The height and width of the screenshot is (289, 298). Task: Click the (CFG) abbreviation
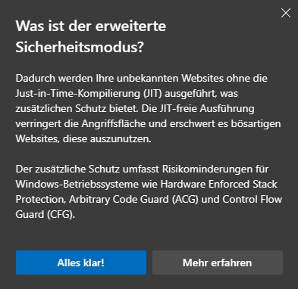click(61, 215)
